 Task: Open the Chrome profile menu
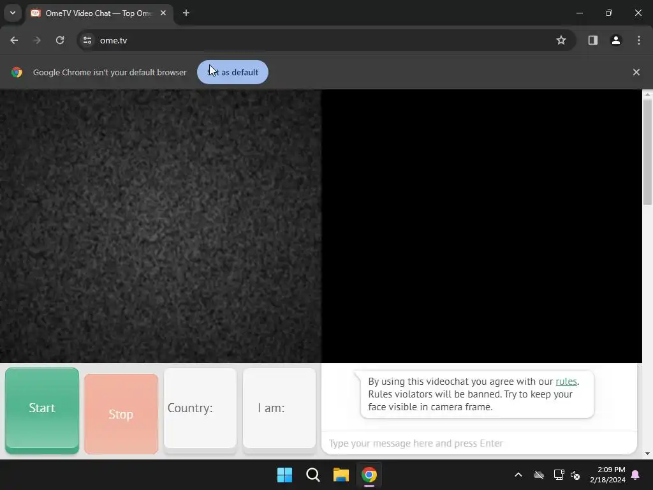tap(615, 40)
